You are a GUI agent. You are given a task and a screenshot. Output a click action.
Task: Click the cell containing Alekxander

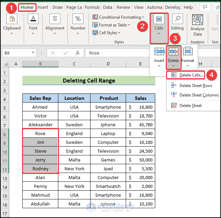40,125
